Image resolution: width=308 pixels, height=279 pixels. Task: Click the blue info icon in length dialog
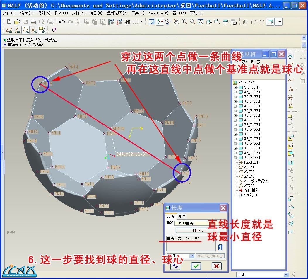pyautogui.click(x=220, y=247)
